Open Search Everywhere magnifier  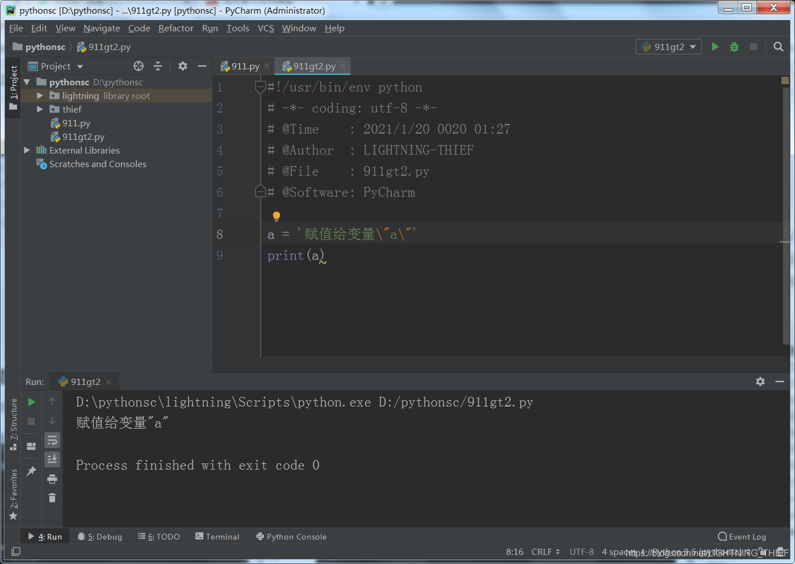click(779, 47)
